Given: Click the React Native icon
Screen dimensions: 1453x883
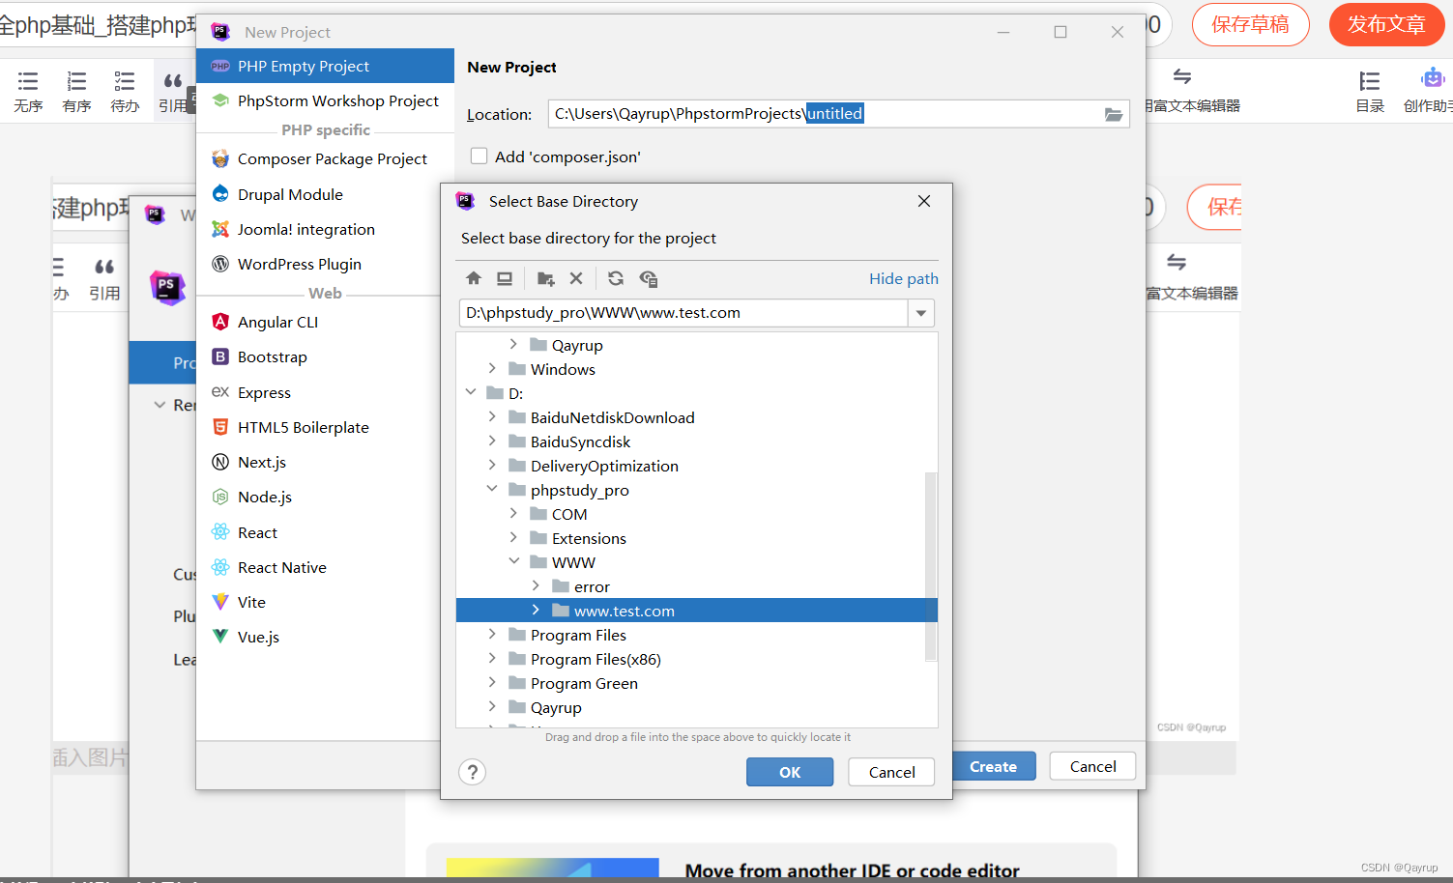Looking at the screenshot, I should 220,567.
